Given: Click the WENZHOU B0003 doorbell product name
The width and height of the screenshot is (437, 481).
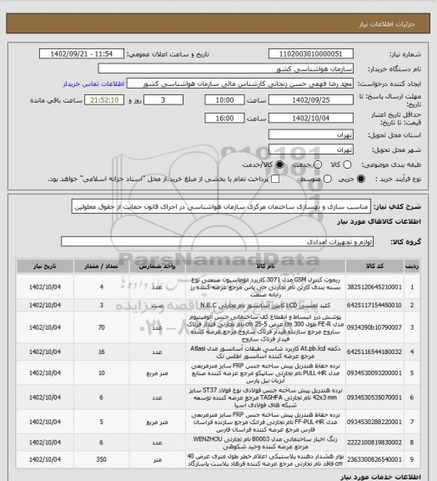Looking at the screenshot, I should coord(265,443).
